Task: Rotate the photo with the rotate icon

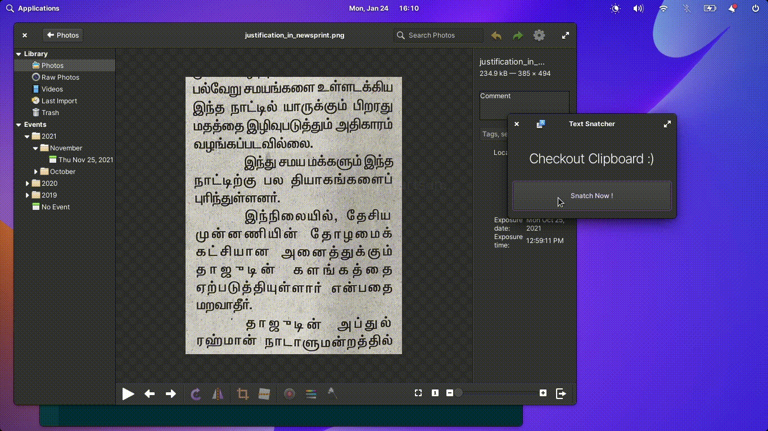Action: tap(196, 394)
